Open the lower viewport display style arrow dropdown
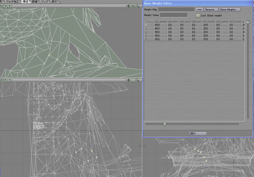The width and height of the screenshot is (254, 177). pos(10,80)
